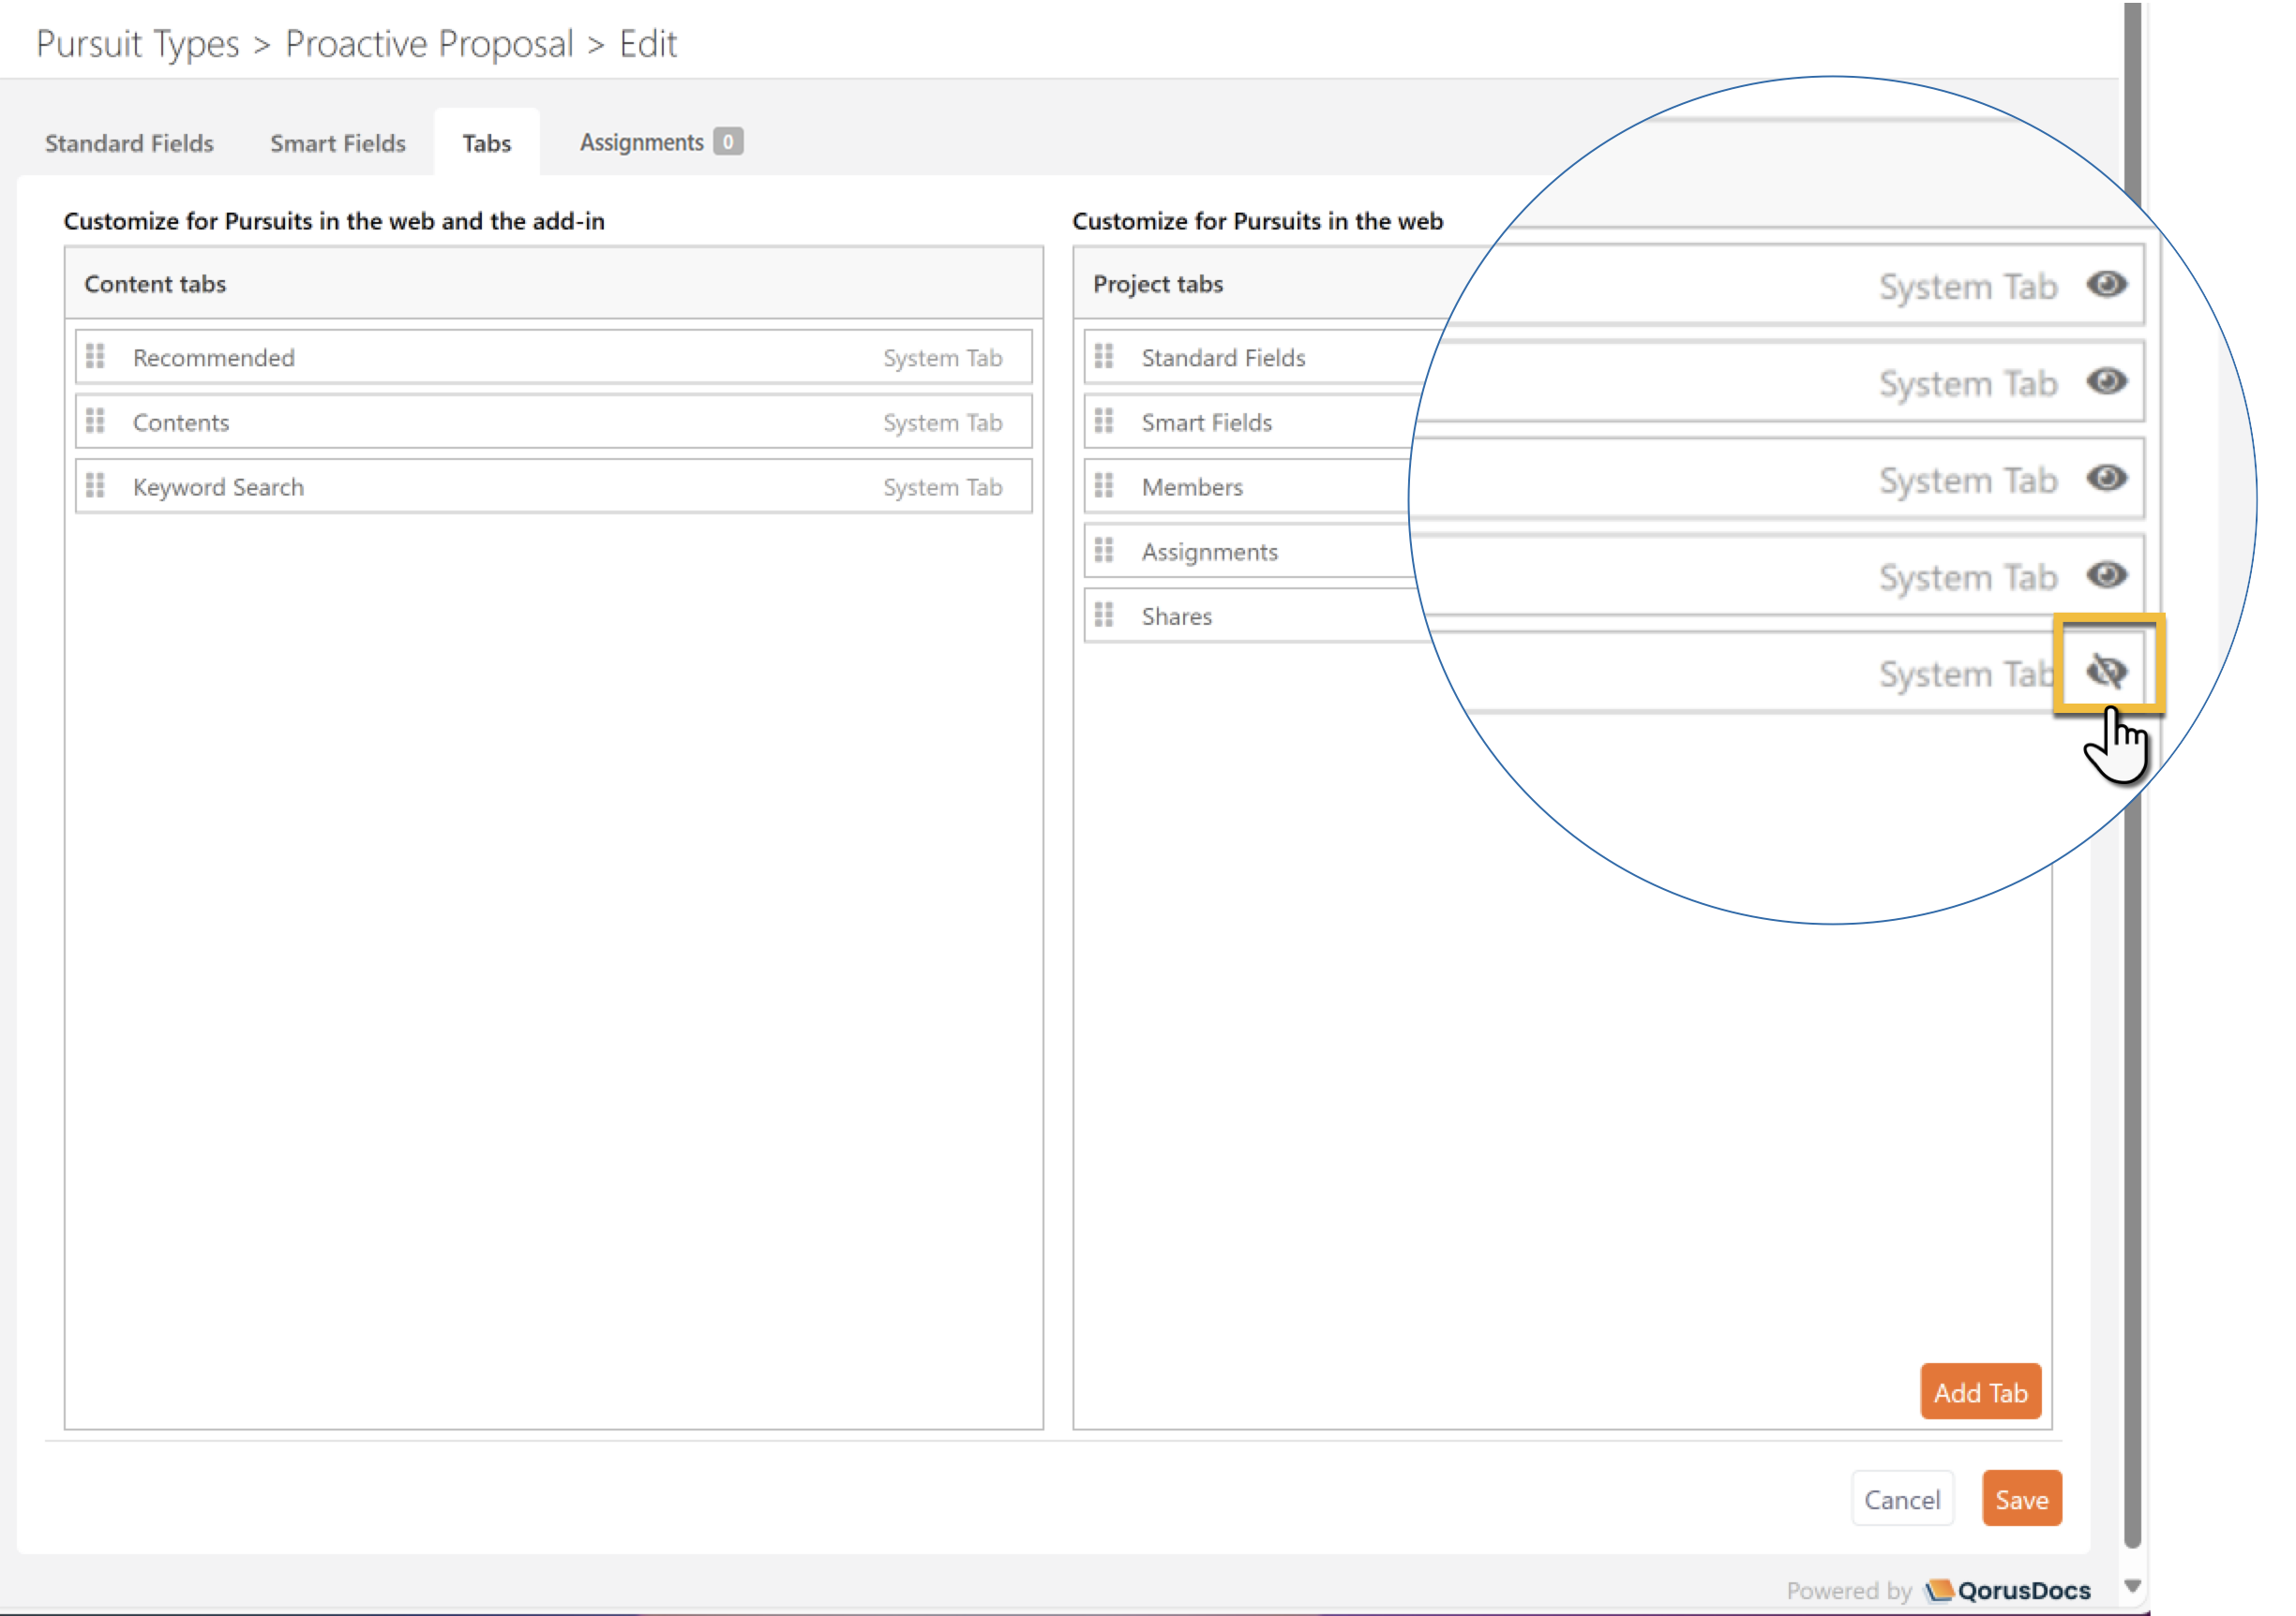The width and height of the screenshot is (2296, 1616).
Task: Toggle the crossed-out eye icon in highlighted box
Action: click(x=2106, y=672)
